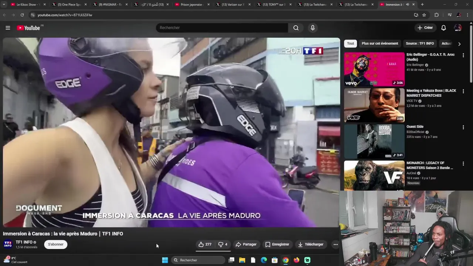Open the green app taskbar icon
This screenshot has height=266, width=473.
coord(307,260)
